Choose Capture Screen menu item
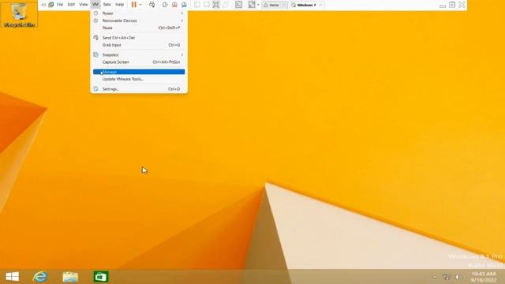Image resolution: width=505 pixels, height=284 pixels. (x=139, y=62)
